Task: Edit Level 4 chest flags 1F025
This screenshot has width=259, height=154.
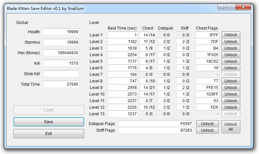Action: tap(208, 55)
